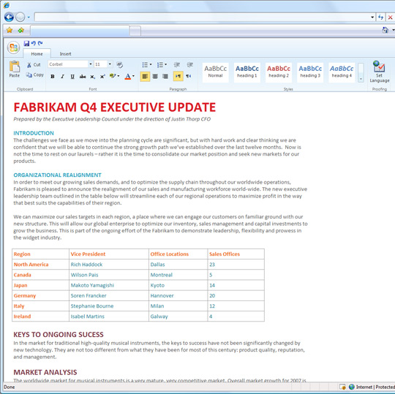
Task: Copy the selected text
Action: coord(35,75)
